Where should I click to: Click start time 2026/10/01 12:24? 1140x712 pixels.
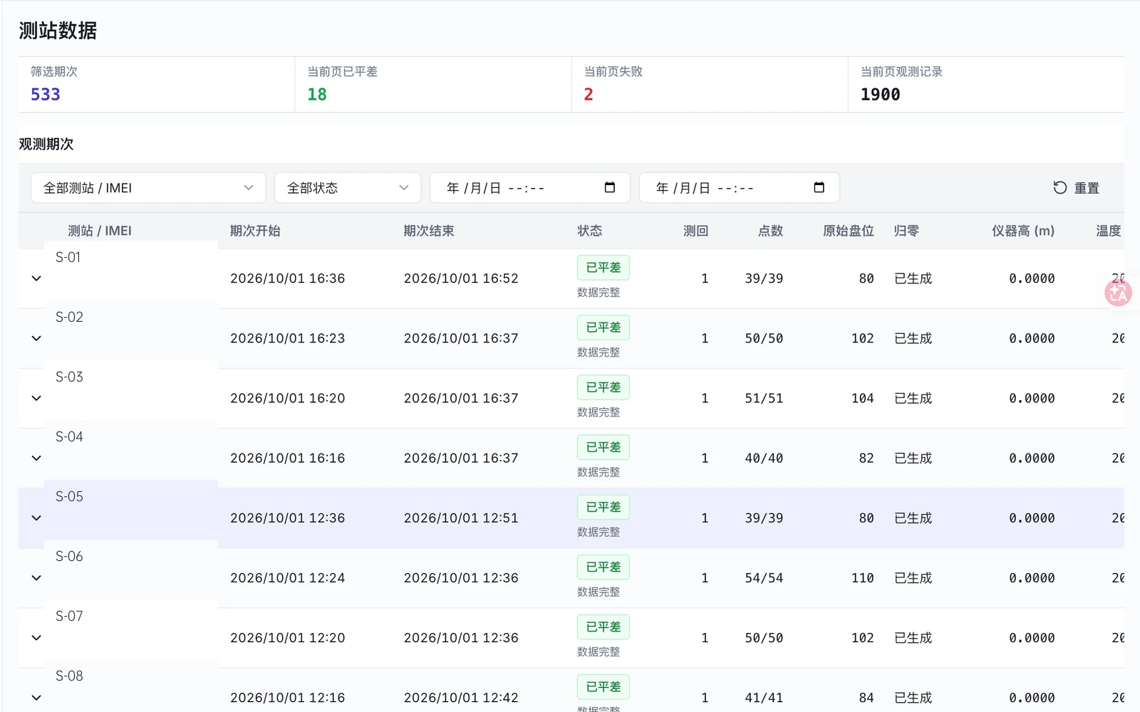click(x=288, y=577)
